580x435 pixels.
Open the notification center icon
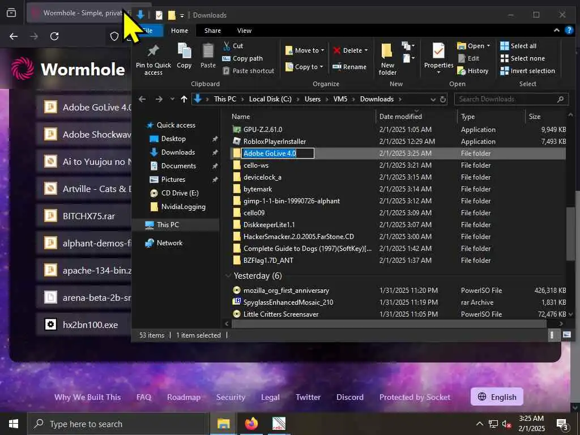562,424
